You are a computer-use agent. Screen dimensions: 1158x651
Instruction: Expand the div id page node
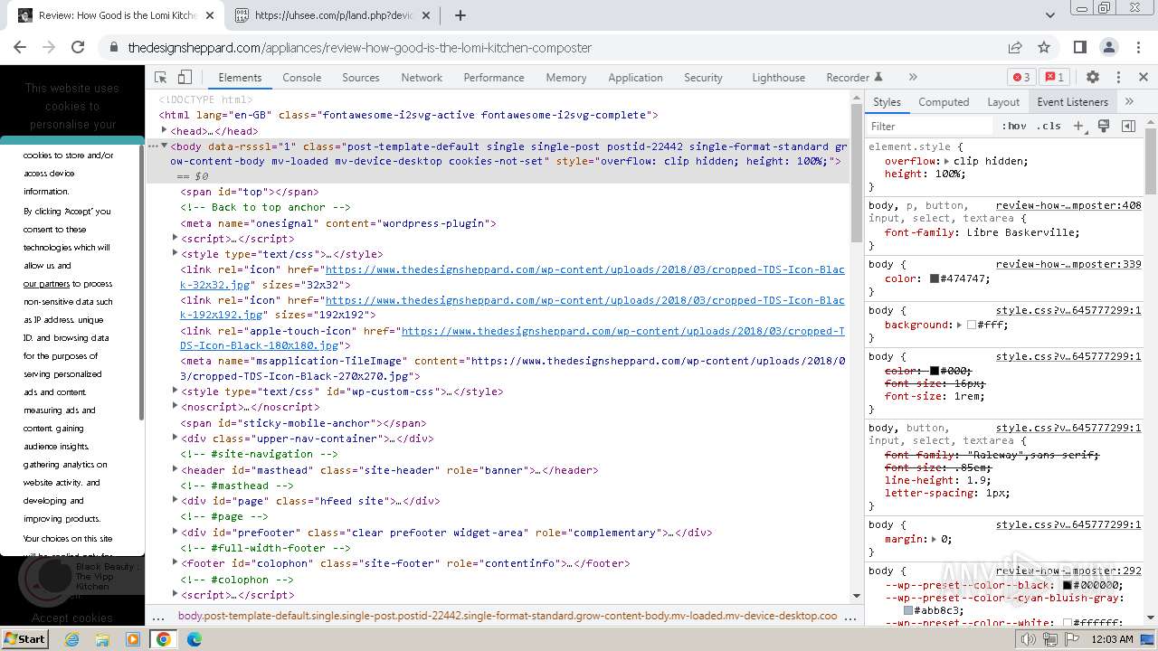click(x=175, y=500)
